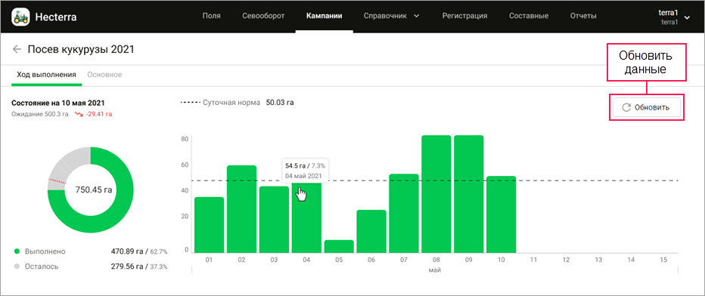Viewport: 705px width, 296px height.
Task: Open the Регистрация menu item
Action: pyautogui.click(x=464, y=16)
